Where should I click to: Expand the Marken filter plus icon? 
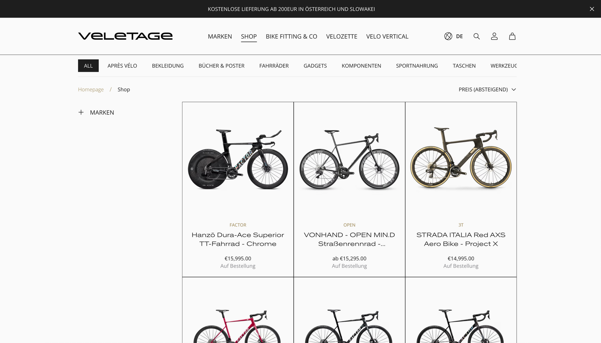click(x=81, y=112)
